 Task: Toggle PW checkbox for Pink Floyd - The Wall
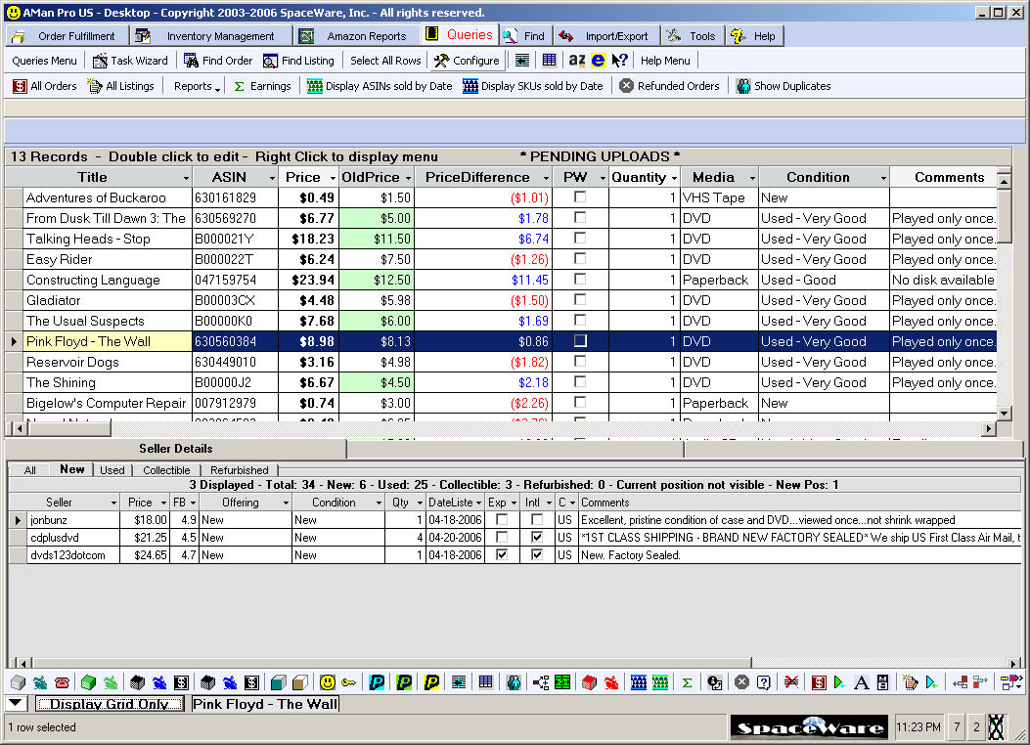[580, 341]
